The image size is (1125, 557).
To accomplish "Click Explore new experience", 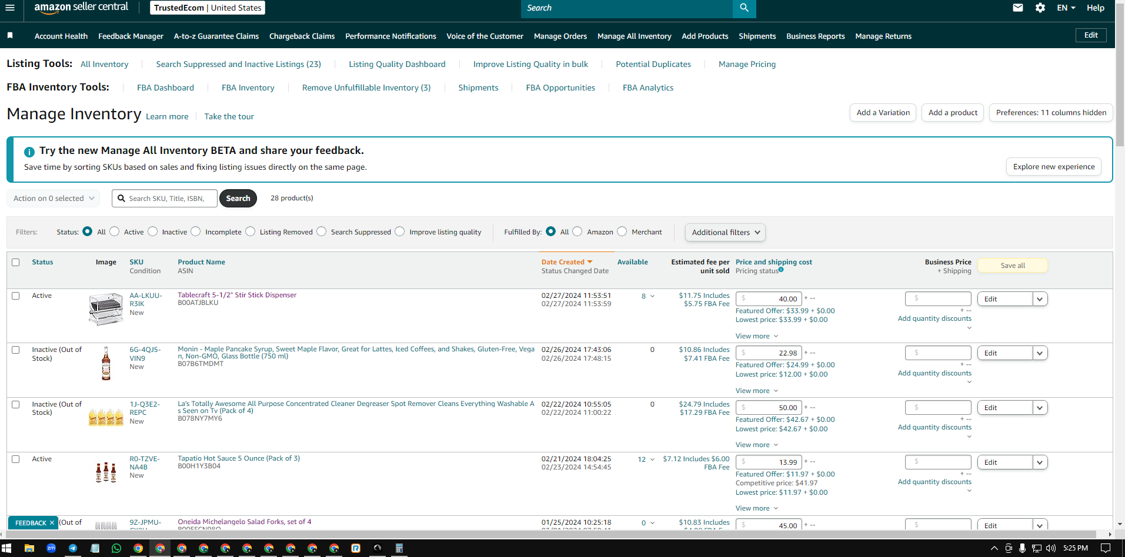I will (x=1054, y=167).
